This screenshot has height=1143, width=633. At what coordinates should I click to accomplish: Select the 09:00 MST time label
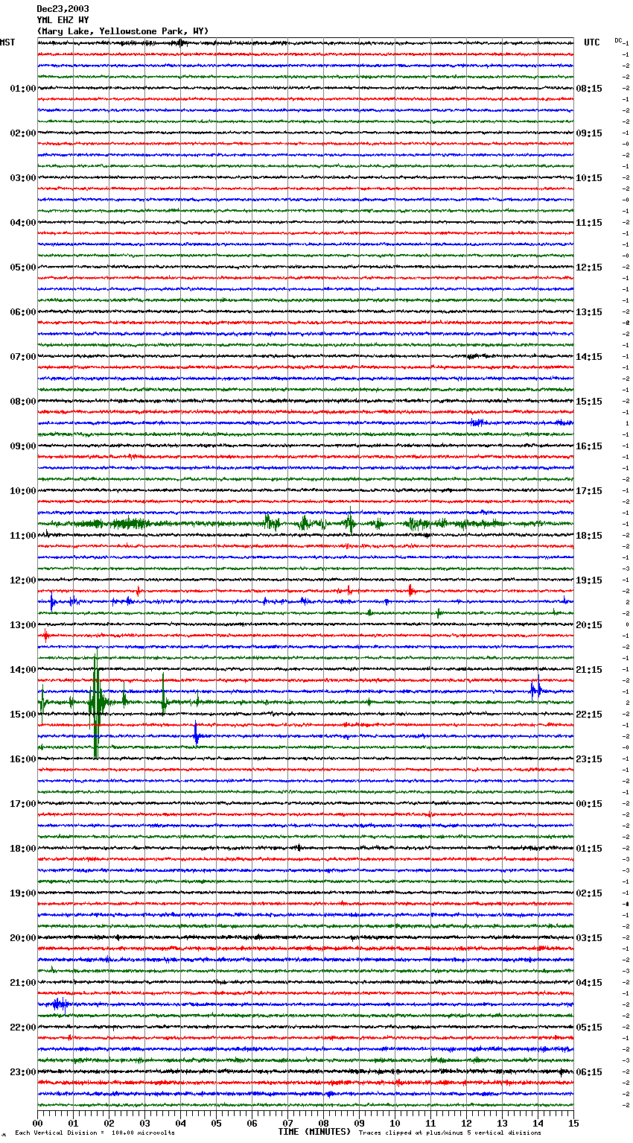point(22,446)
